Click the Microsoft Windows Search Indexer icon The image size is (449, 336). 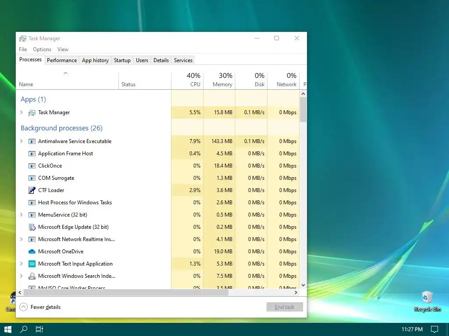pos(32,276)
